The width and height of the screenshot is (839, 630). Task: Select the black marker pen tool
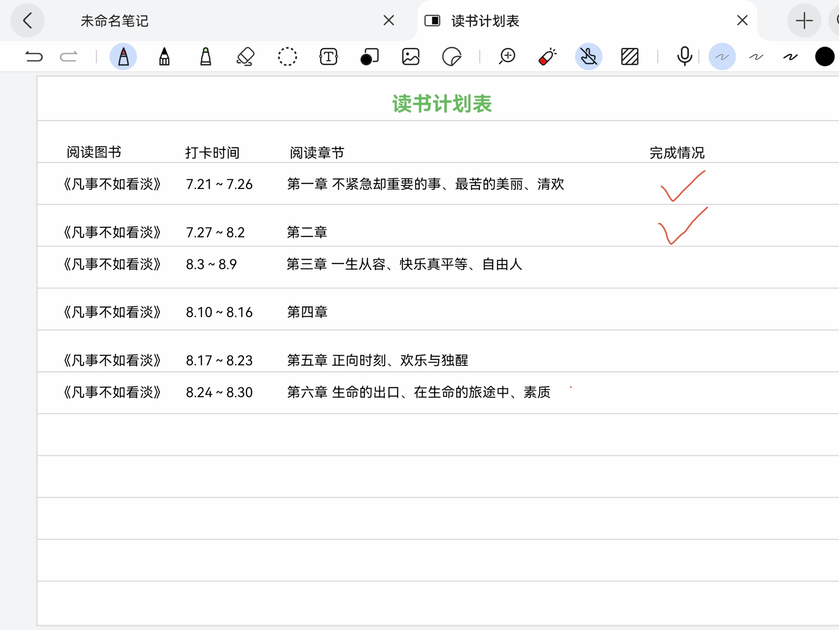tap(164, 57)
